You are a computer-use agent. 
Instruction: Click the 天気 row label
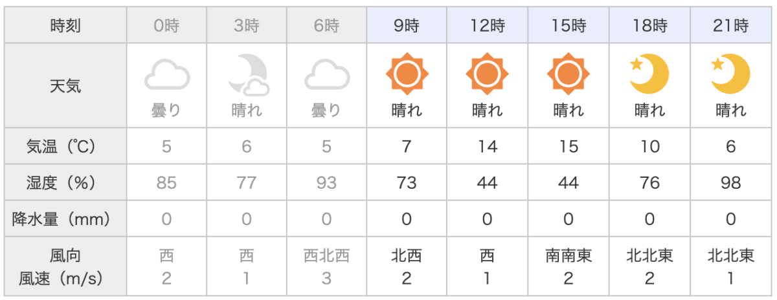(66, 85)
